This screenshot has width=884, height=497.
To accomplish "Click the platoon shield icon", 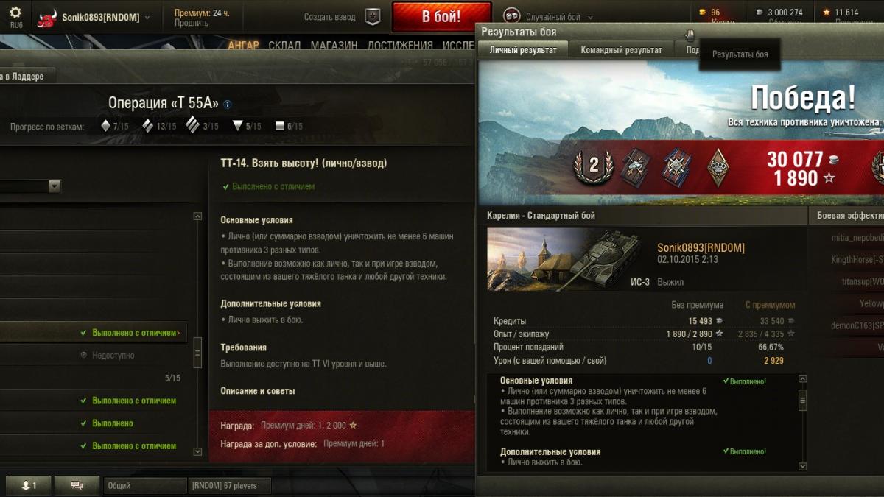I will pos(373,17).
